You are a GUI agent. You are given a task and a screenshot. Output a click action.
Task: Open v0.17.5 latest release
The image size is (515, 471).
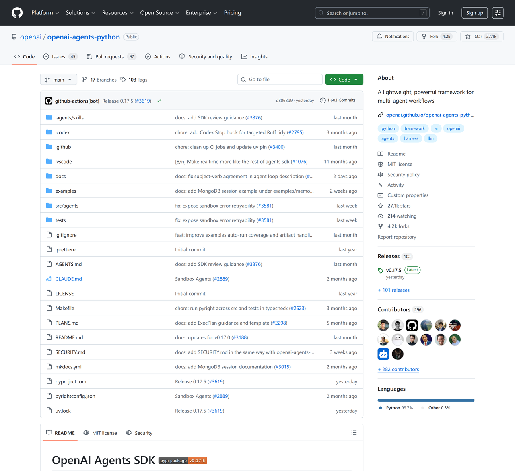pyautogui.click(x=393, y=270)
